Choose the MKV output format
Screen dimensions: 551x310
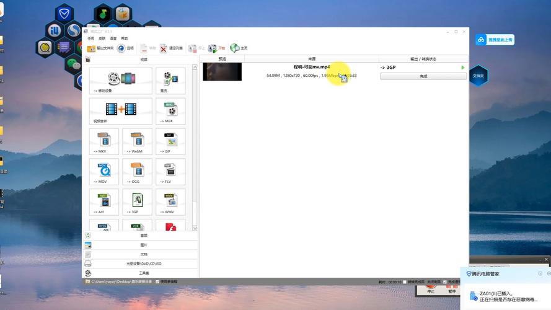click(104, 141)
